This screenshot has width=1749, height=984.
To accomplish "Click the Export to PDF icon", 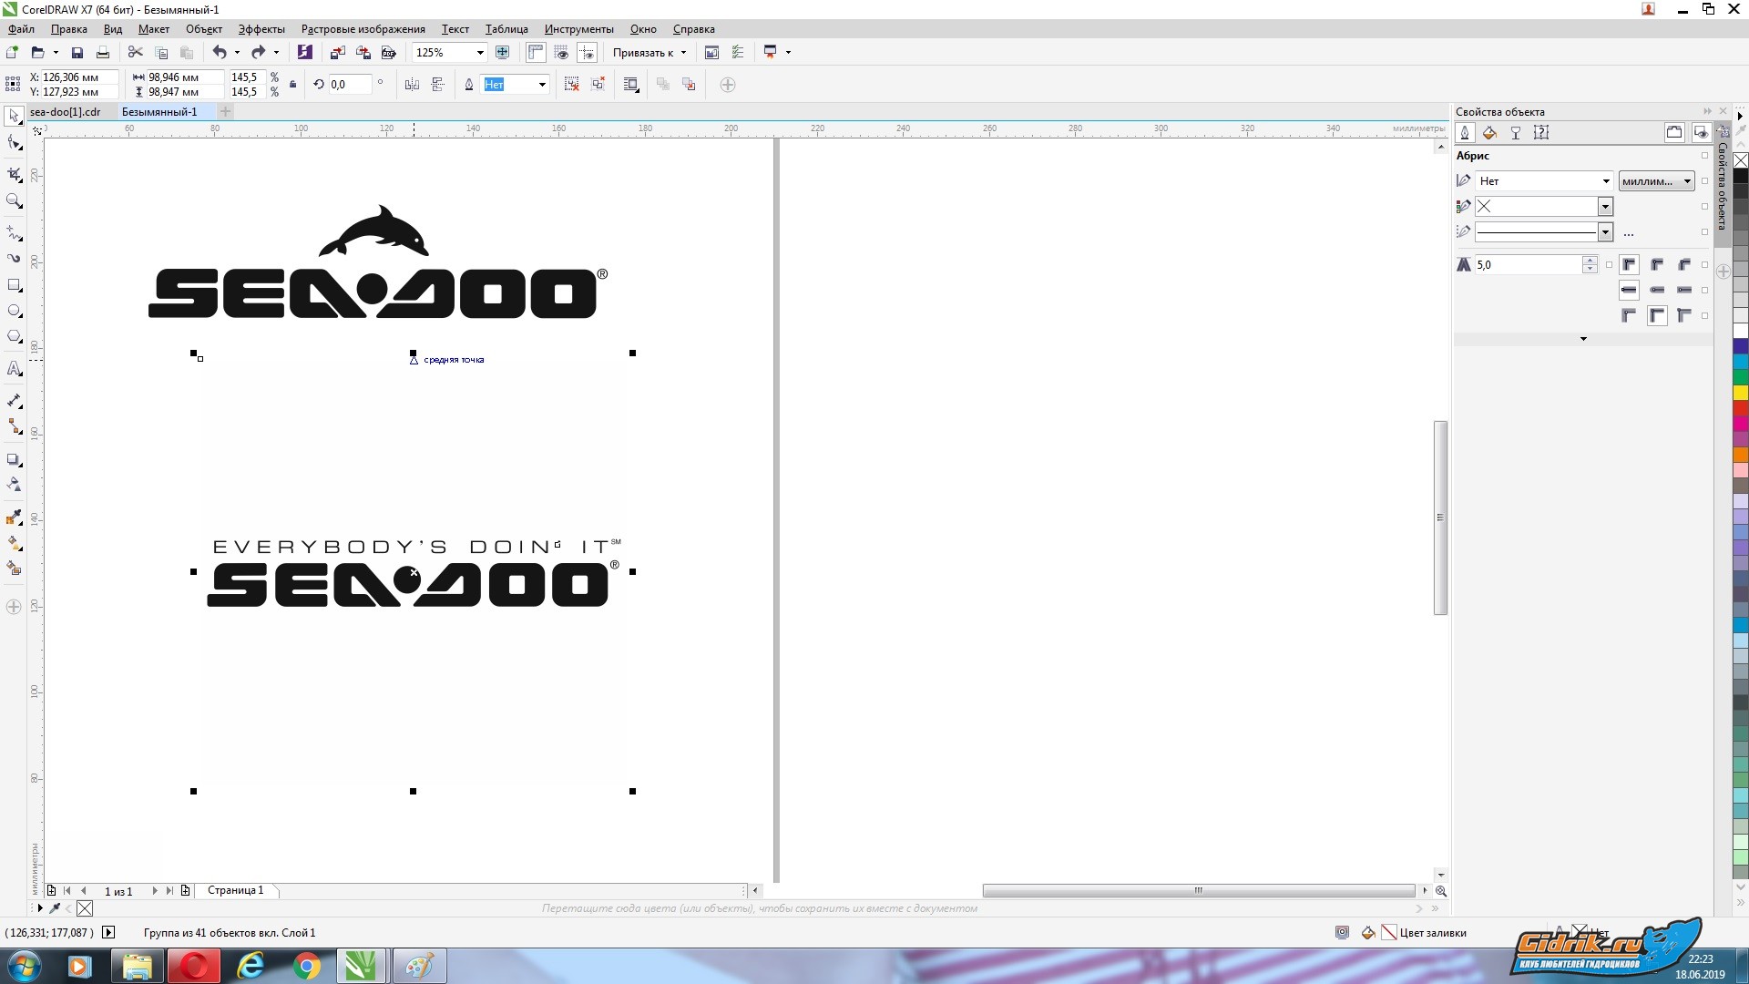I will 389,53.
